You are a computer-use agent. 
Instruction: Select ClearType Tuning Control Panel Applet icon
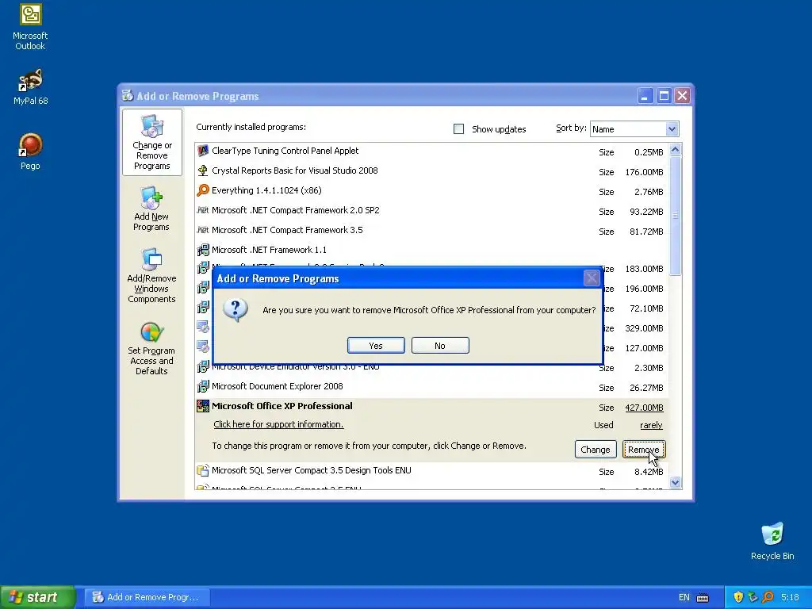click(203, 151)
